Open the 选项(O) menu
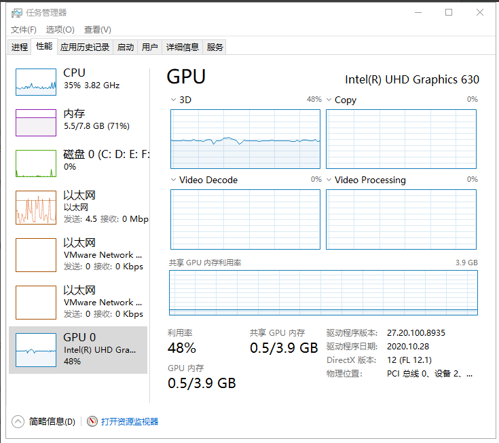The width and height of the screenshot is (499, 443). tap(60, 30)
